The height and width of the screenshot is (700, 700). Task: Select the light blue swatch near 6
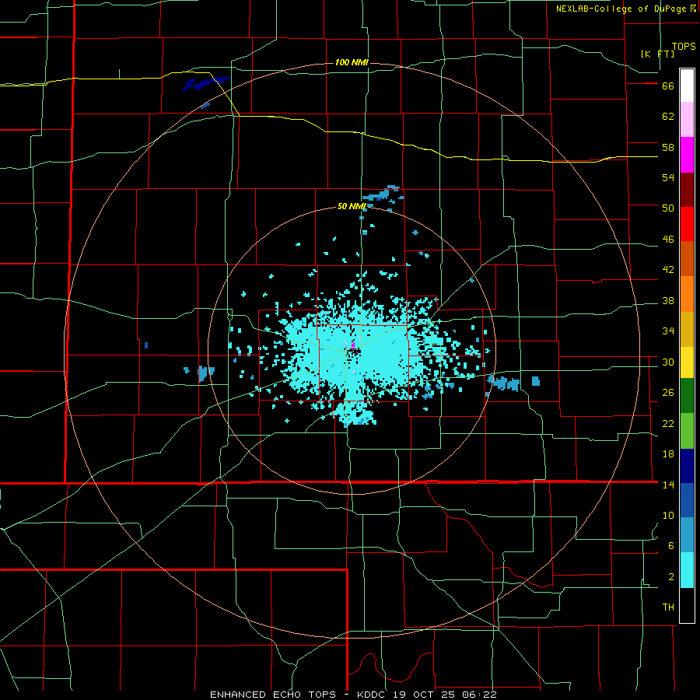[687, 534]
